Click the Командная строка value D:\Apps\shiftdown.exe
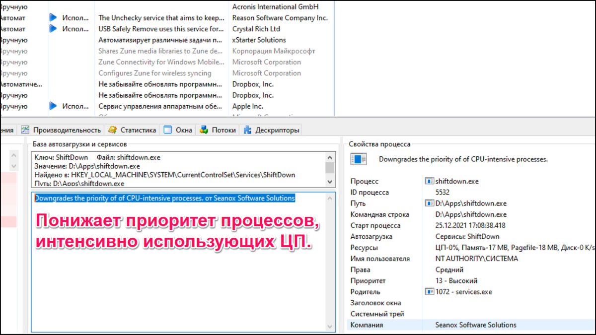 tap(471, 214)
